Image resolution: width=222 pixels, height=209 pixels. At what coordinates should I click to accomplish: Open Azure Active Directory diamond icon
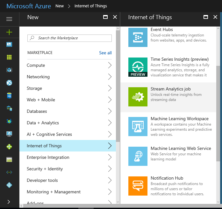[x=9, y=185]
